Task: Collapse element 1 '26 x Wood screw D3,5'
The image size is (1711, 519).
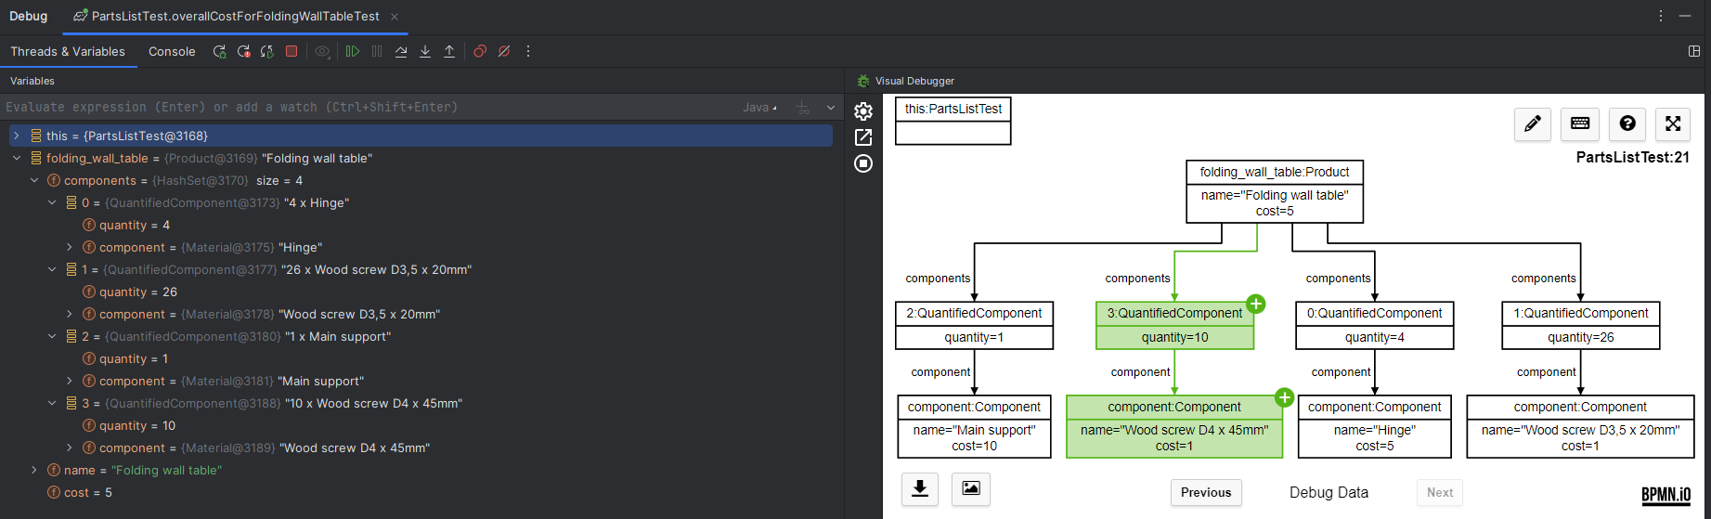Action: 52,269
